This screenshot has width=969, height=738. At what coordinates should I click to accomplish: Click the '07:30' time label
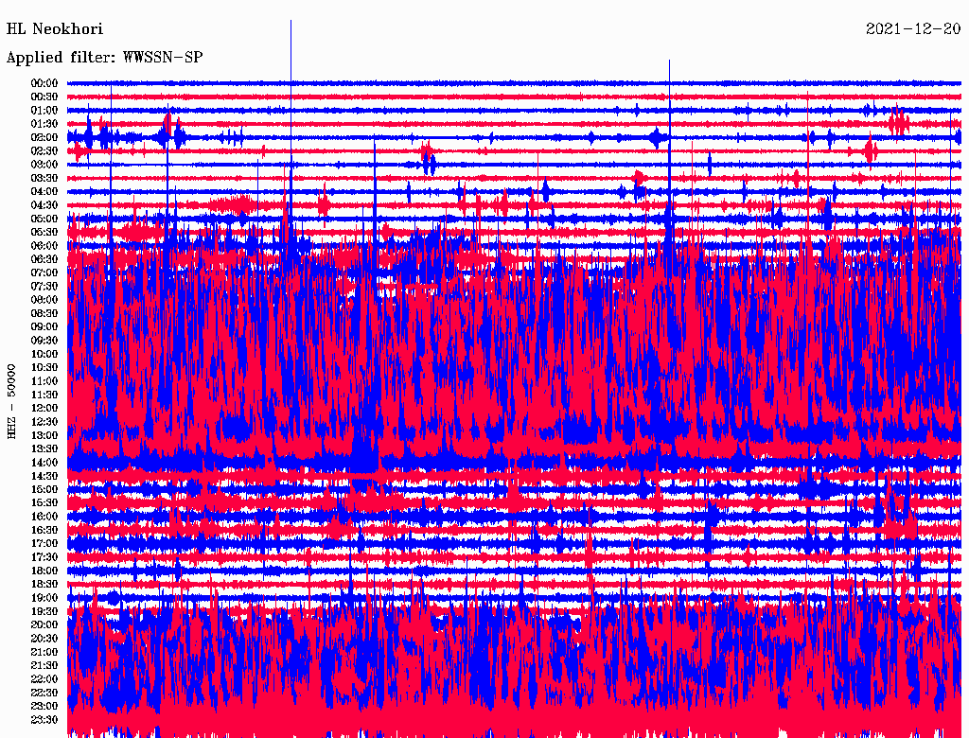44,287
